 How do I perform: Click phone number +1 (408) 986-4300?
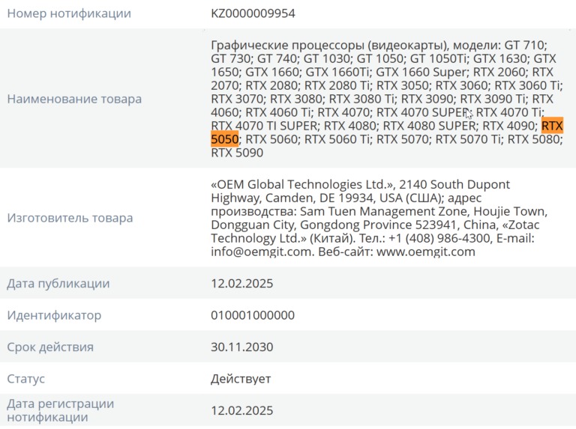439,238
